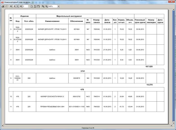Click the workshop '№60' cell

88,107
